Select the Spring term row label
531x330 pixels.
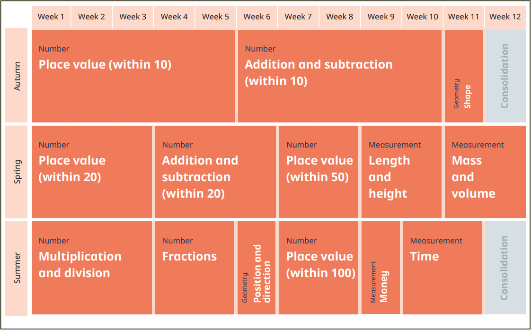[x=16, y=172]
